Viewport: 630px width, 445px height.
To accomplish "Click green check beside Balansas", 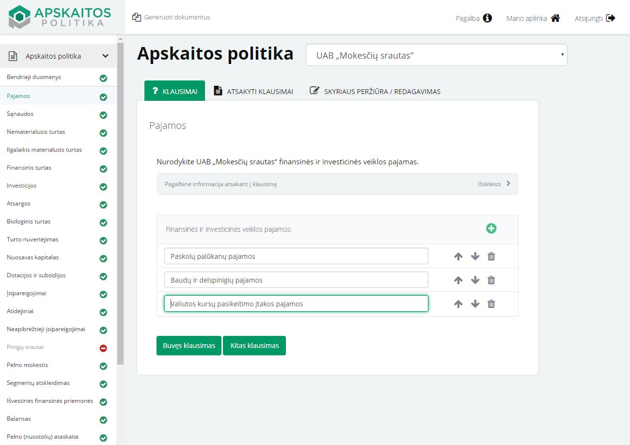I will (103, 420).
